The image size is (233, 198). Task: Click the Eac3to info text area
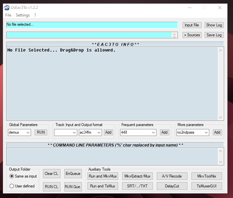click(x=112, y=83)
